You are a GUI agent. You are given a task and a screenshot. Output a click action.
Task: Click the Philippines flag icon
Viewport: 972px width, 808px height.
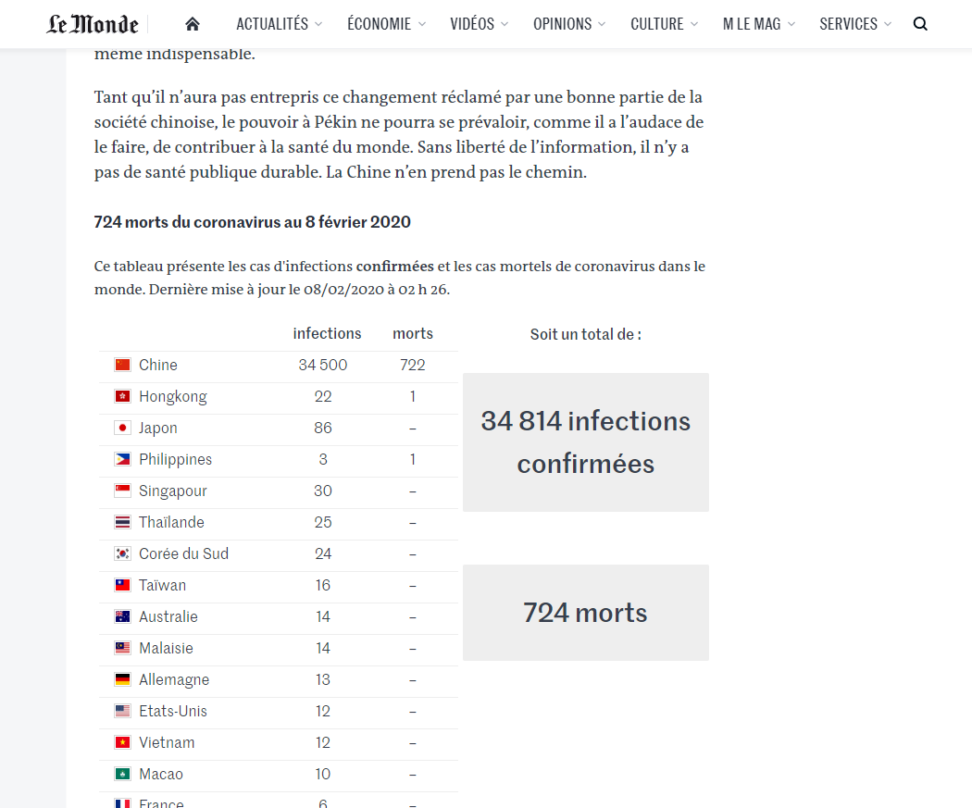(x=122, y=459)
